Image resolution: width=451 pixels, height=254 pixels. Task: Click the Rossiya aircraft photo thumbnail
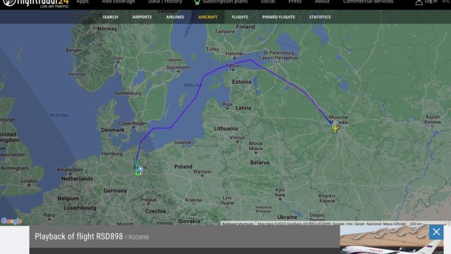point(392,240)
